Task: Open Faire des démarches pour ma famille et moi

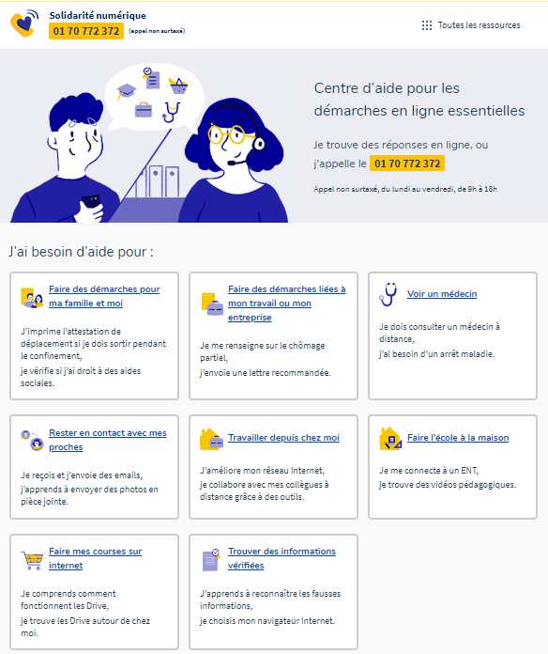Action: (x=104, y=296)
